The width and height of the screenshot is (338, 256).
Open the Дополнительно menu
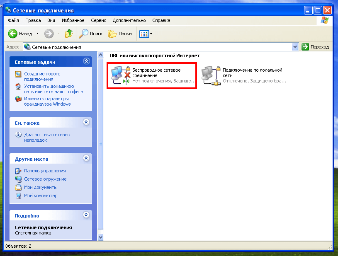pyautogui.click(x=129, y=20)
